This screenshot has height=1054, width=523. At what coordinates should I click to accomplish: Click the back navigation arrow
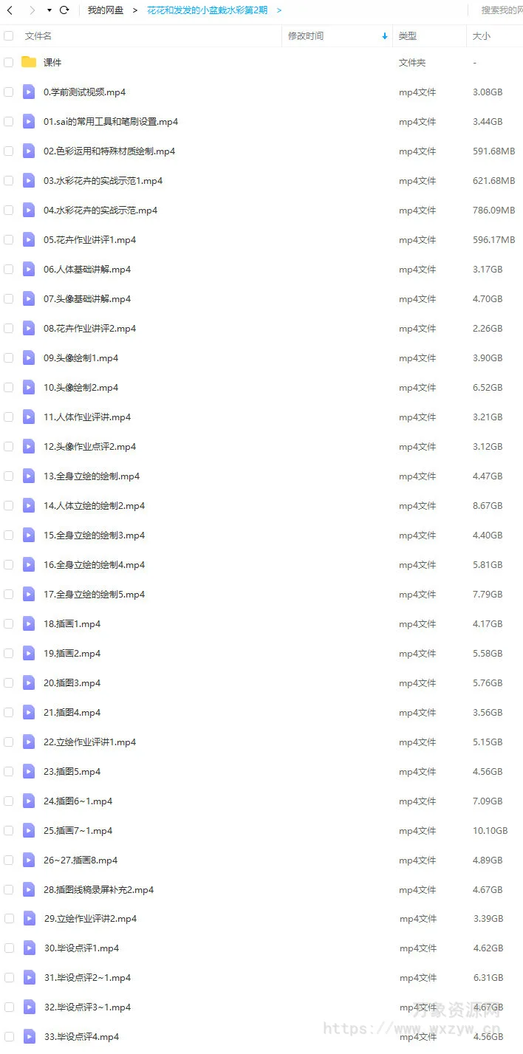click(10, 10)
